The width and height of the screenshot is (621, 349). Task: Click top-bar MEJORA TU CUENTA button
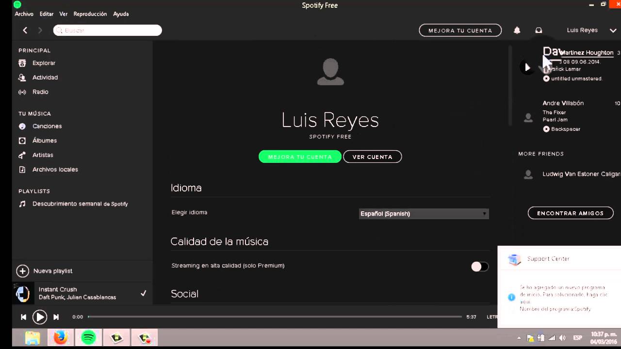point(460,31)
